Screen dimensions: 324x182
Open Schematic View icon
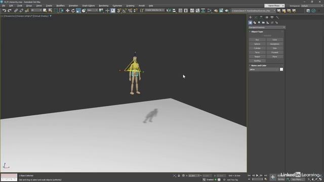pyautogui.click(x=203, y=11)
